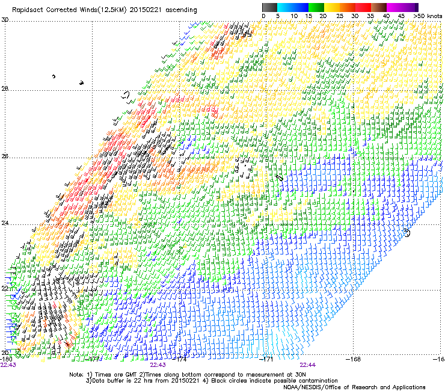Click the '25' legend scale label
The width and height of the screenshot is (445, 391).
coord(340,16)
